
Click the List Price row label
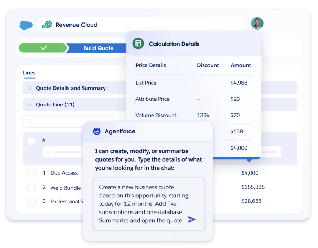[x=146, y=83]
